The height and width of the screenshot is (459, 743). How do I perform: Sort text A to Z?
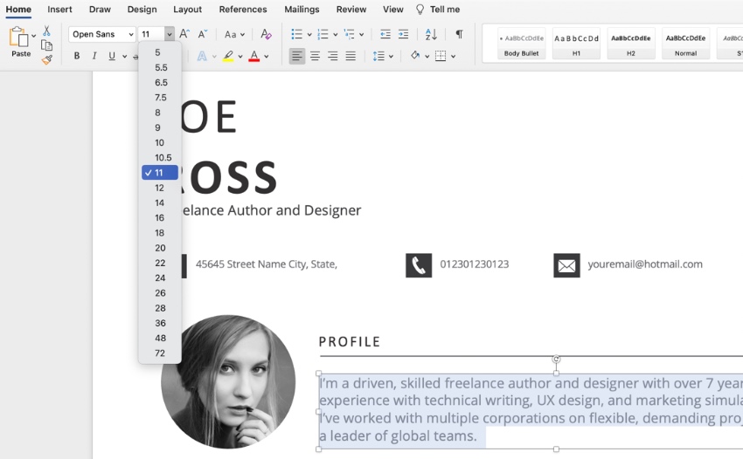click(431, 34)
